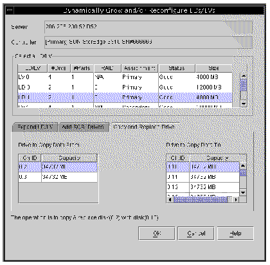Select drive 0.3 in Copy Data From list
Screen dimensions: 270x265
(x=58, y=177)
